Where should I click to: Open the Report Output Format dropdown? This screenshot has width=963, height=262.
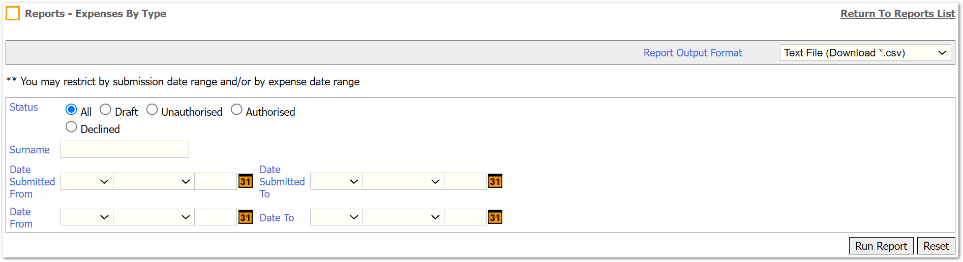click(865, 53)
